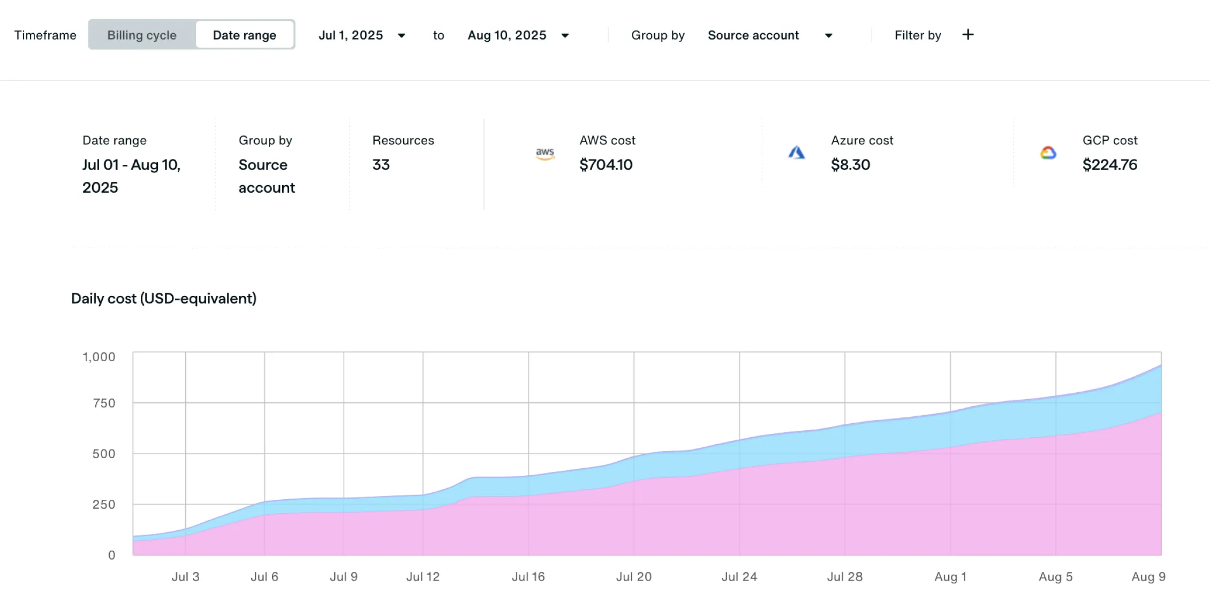Click the AWS cost $704.10 value
1210x610 pixels.
(x=606, y=165)
